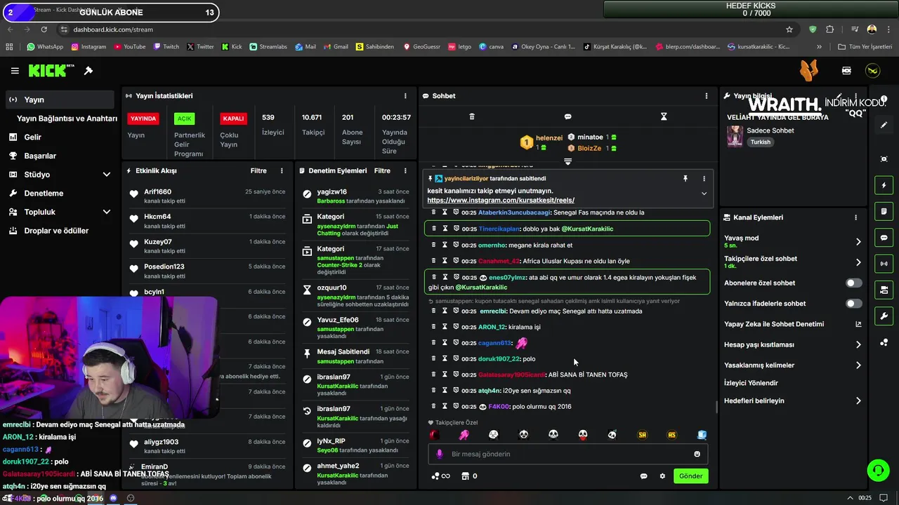Screen dimensions: 899x505
Task: Click the green Gönder send button
Action: point(690,476)
